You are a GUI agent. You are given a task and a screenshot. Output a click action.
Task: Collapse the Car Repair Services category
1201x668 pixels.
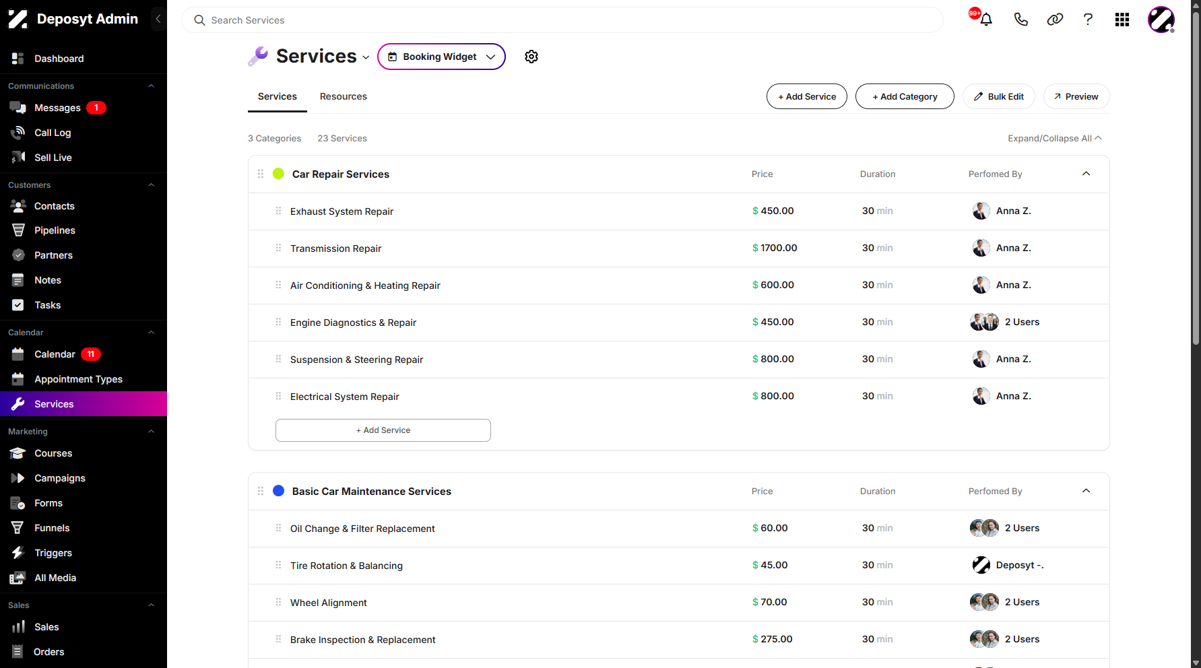point(1086,174)
